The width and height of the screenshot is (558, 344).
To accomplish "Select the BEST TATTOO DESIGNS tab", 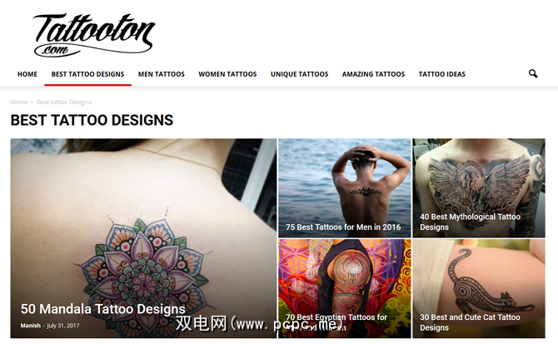I will [x=88, y=74].
